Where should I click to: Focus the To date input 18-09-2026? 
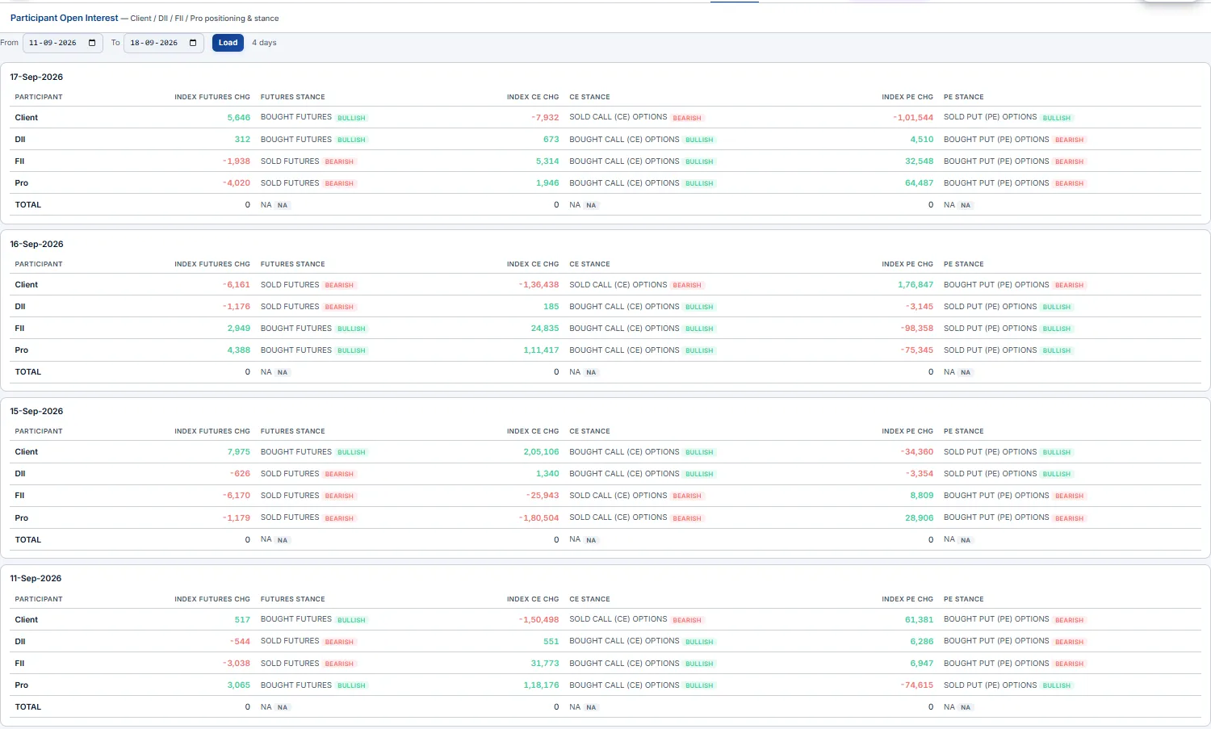pyautogui.click(x=164, y=43)
